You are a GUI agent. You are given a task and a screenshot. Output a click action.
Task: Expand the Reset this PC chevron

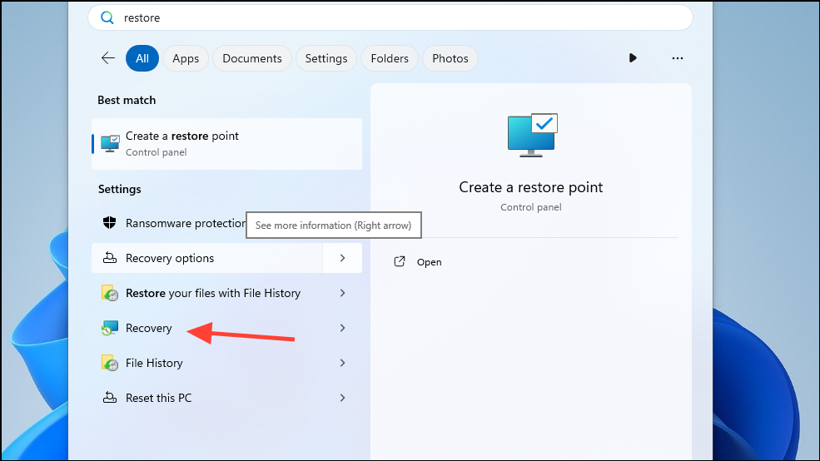342,398
